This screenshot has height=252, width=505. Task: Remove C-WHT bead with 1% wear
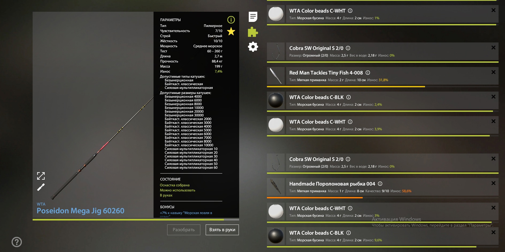tap(493, 10)
